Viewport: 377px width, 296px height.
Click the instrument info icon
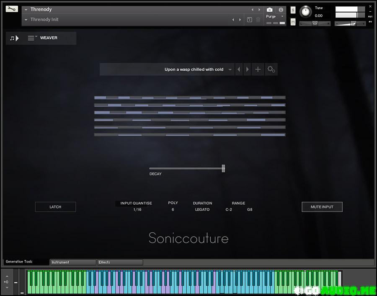click(281, 10)
